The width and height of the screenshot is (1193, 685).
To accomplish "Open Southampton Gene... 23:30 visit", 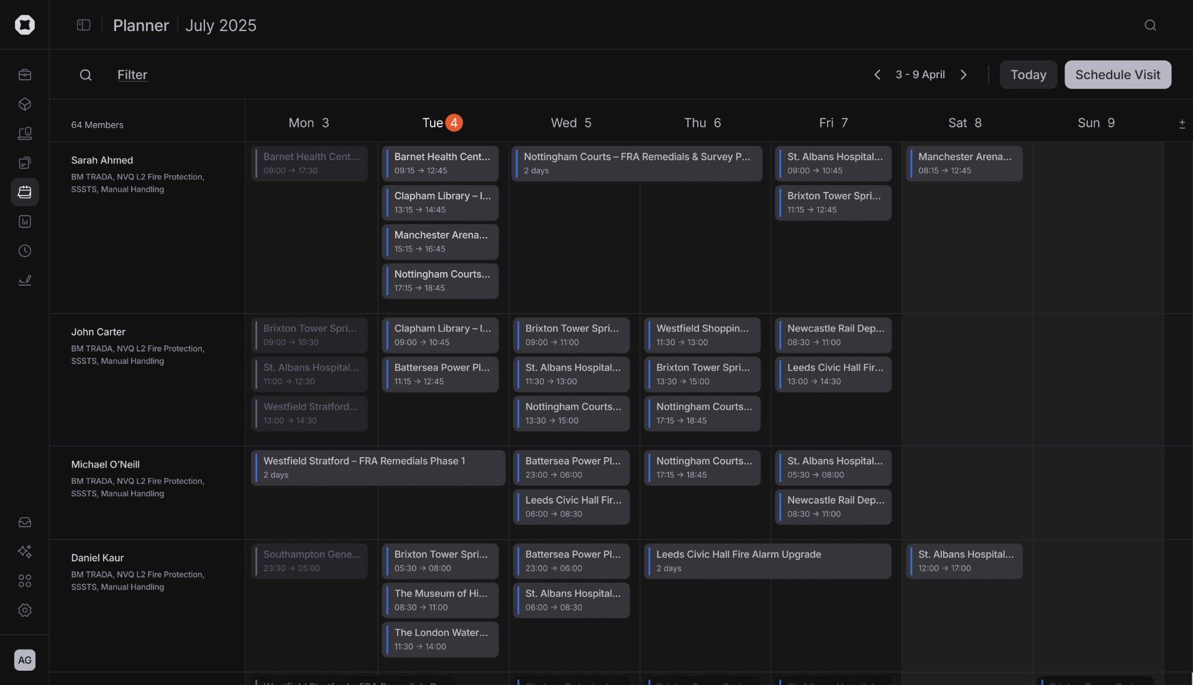I will [309, 561].
